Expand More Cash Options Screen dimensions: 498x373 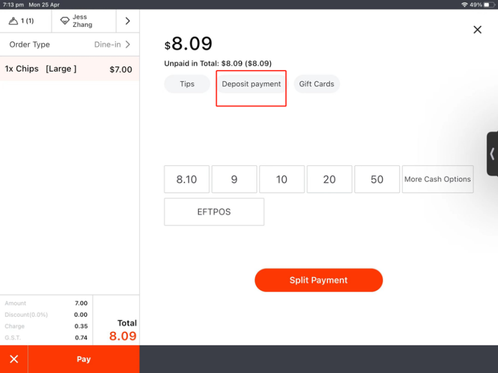pos(437,180)
